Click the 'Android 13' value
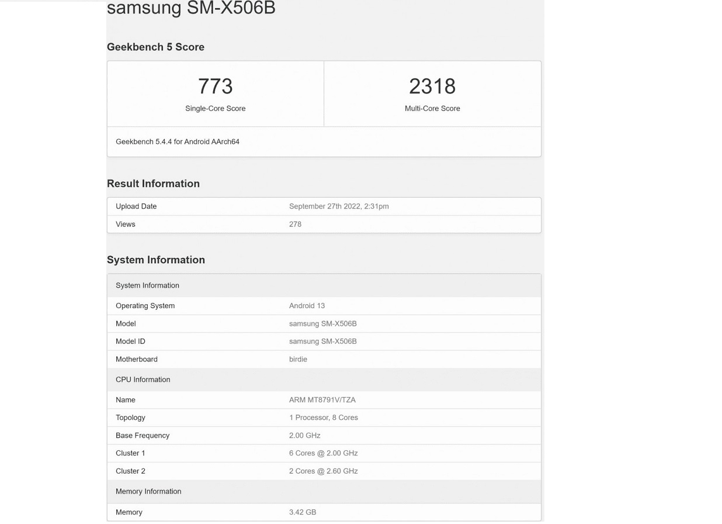Image resolution: width=722 pixels, height=524 pixels. click(307, 306)
